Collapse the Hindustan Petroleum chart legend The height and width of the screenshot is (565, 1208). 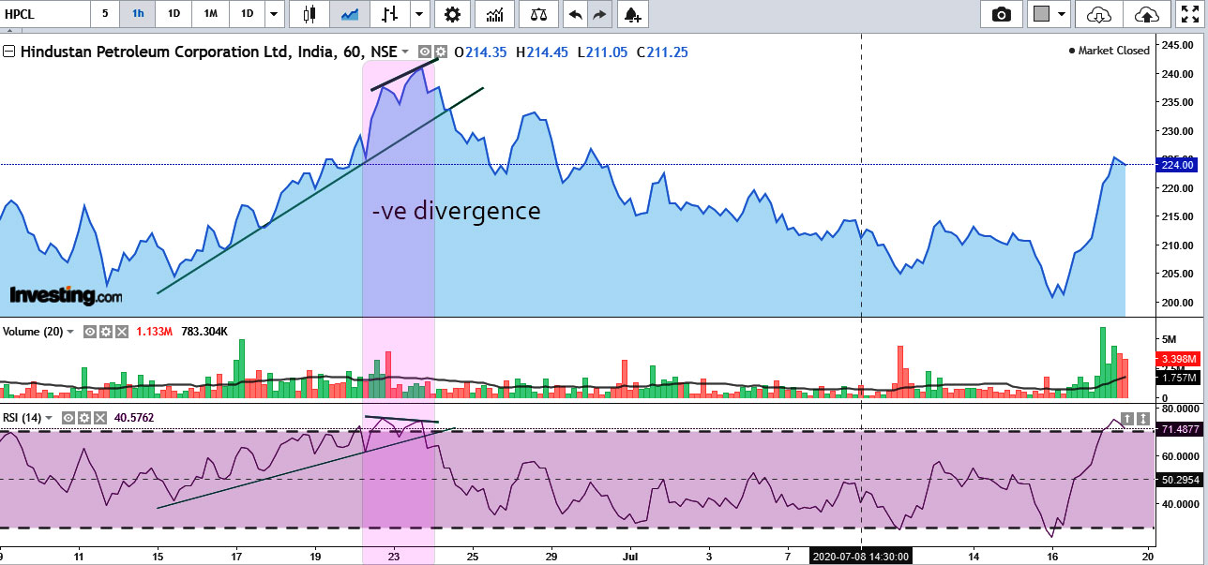pos(9,52)
